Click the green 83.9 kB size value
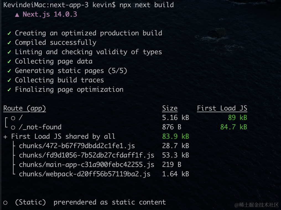 point(175,136)
